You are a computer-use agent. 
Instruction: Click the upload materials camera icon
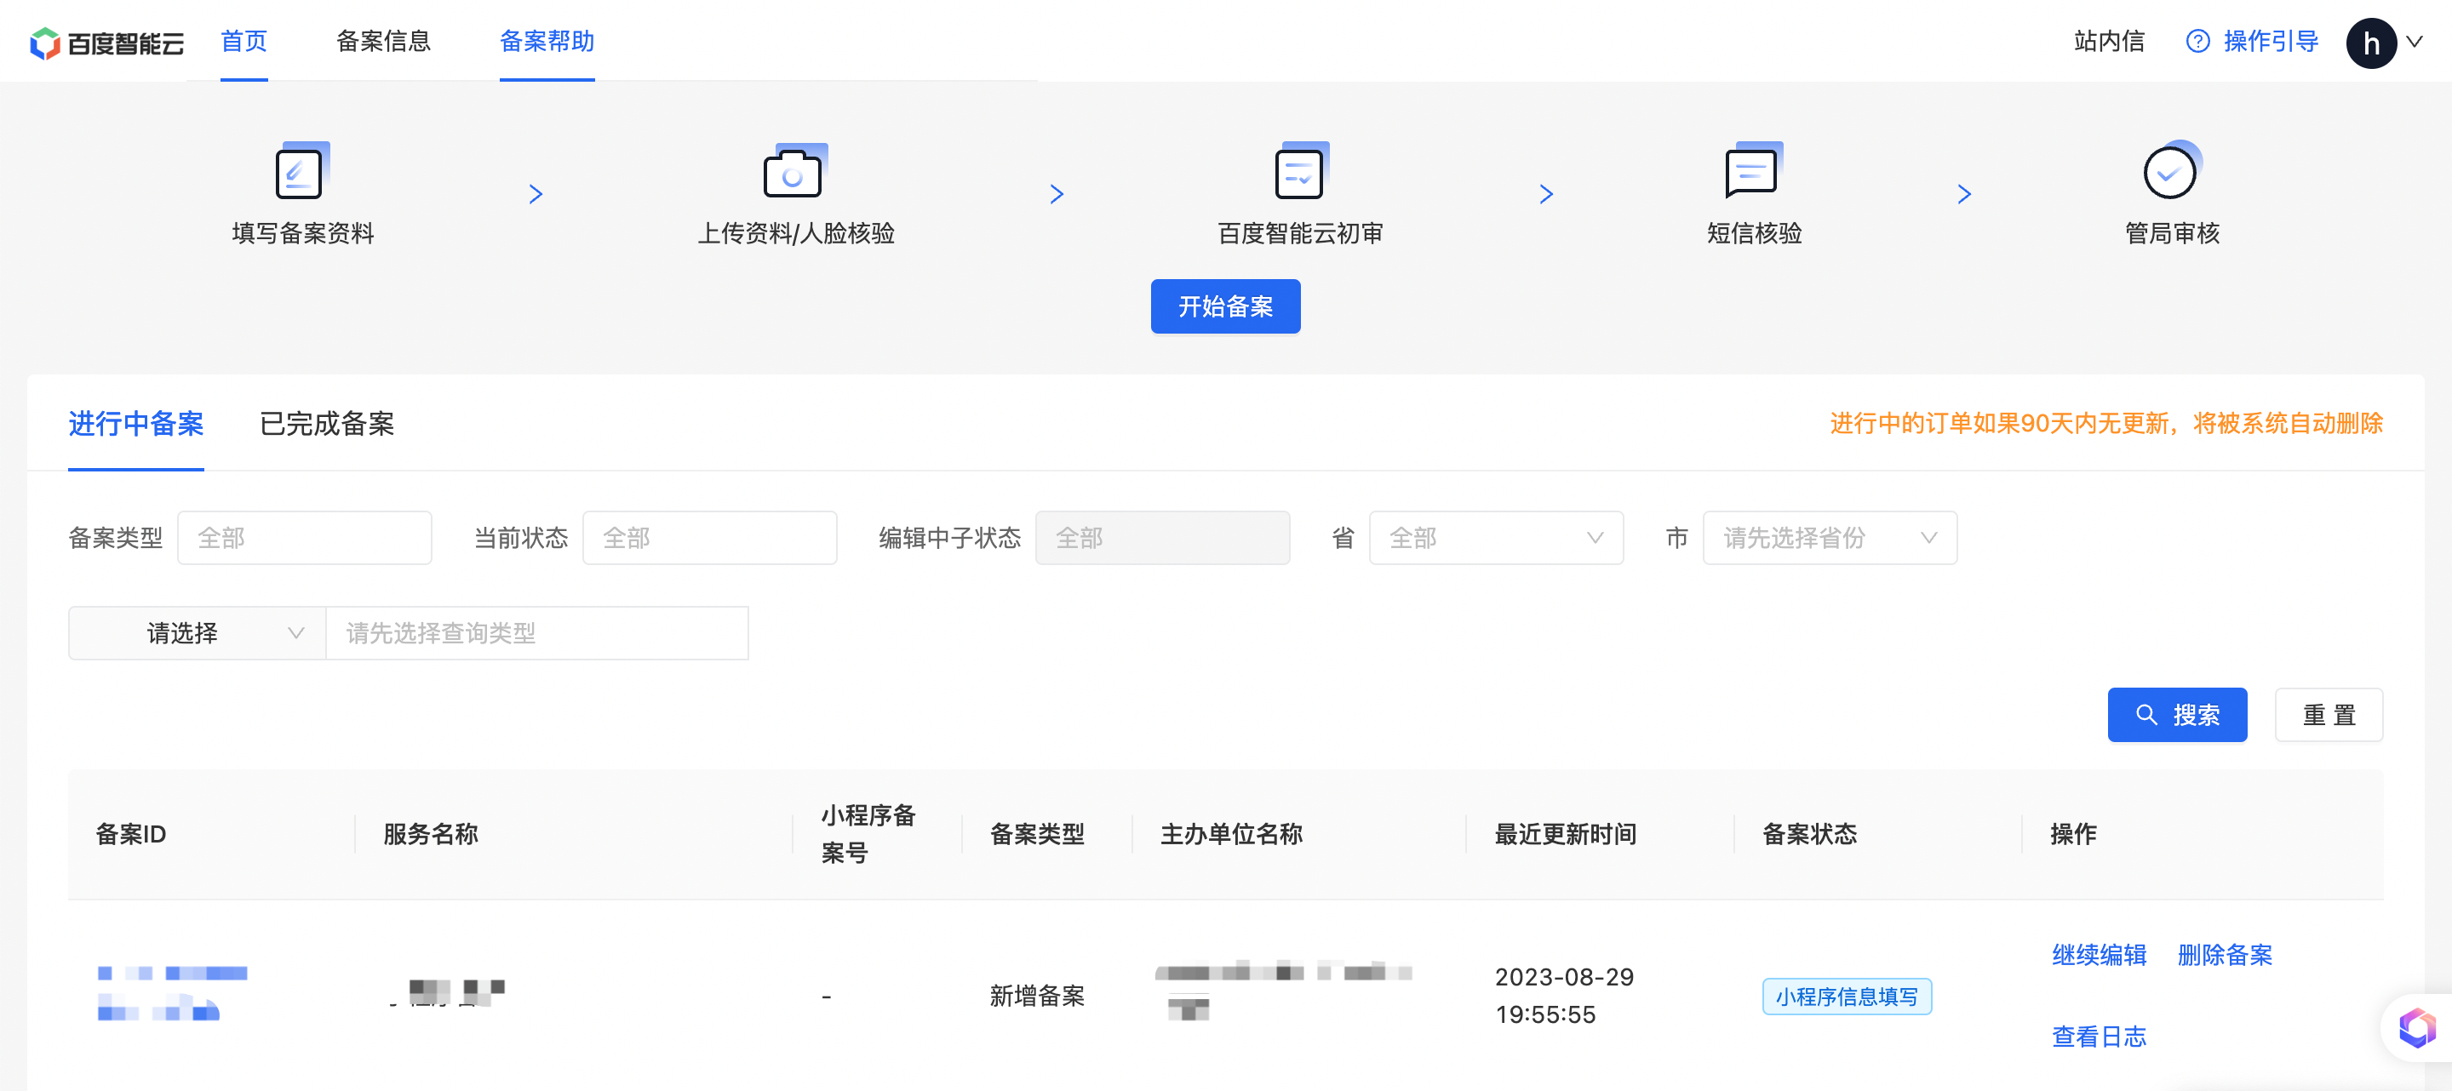coord(793,171)
